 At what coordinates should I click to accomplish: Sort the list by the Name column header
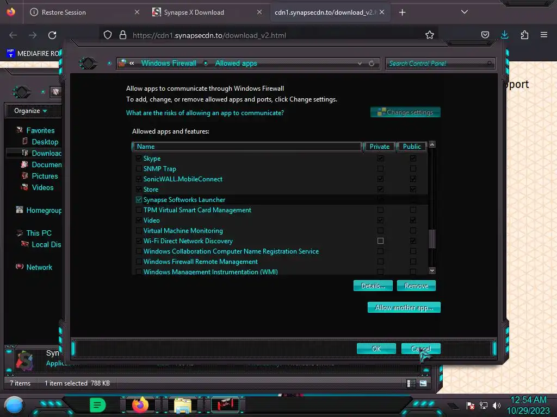[247, 147]
